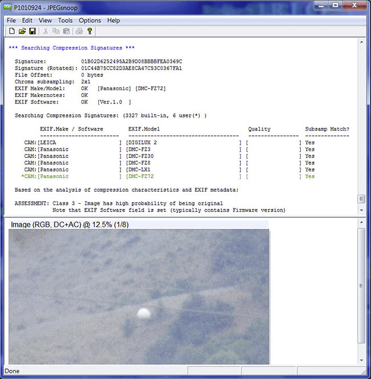Click rotated signature 01C44B75CC82D3AE8CA47C53C0367FA1
371x379 pixels.
tap(131, 68)
